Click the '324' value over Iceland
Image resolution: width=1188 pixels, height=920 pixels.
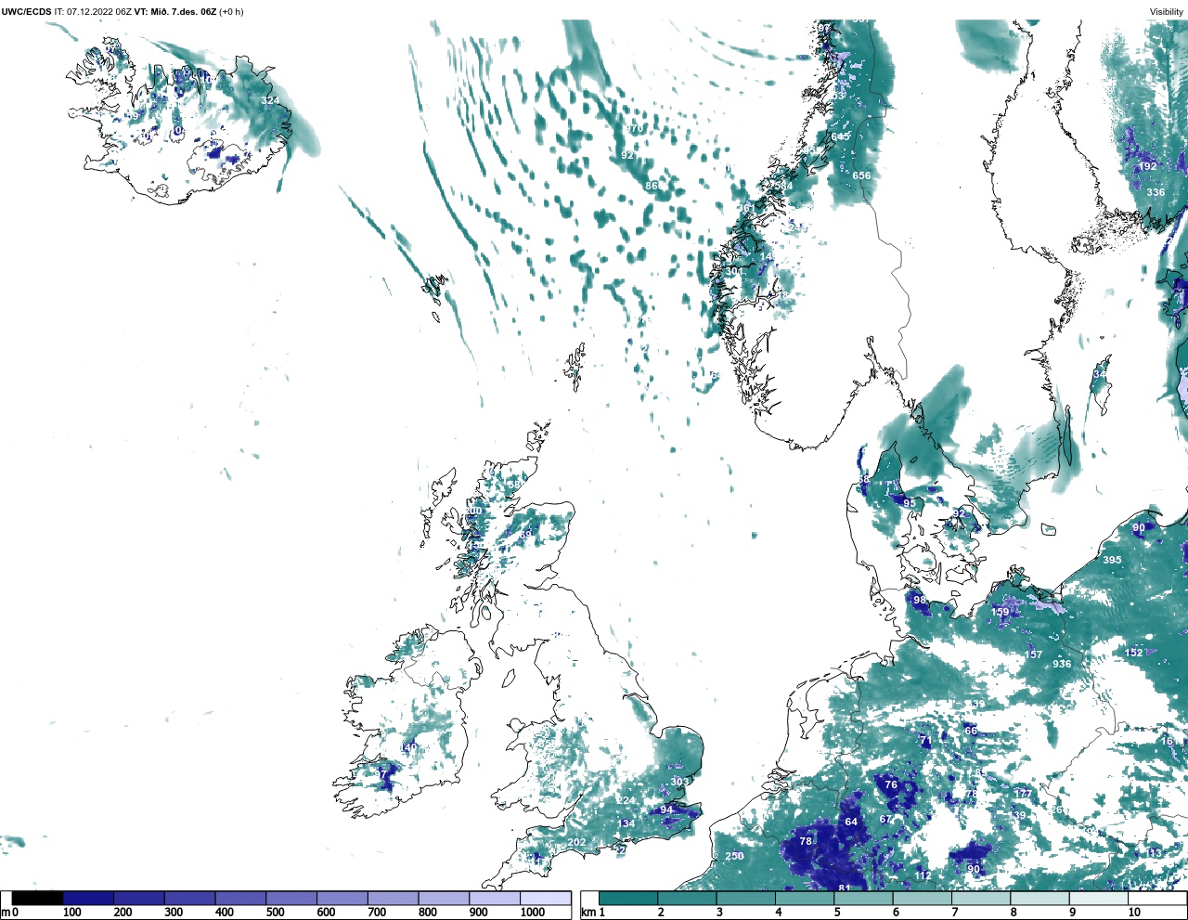click(270, 100)
